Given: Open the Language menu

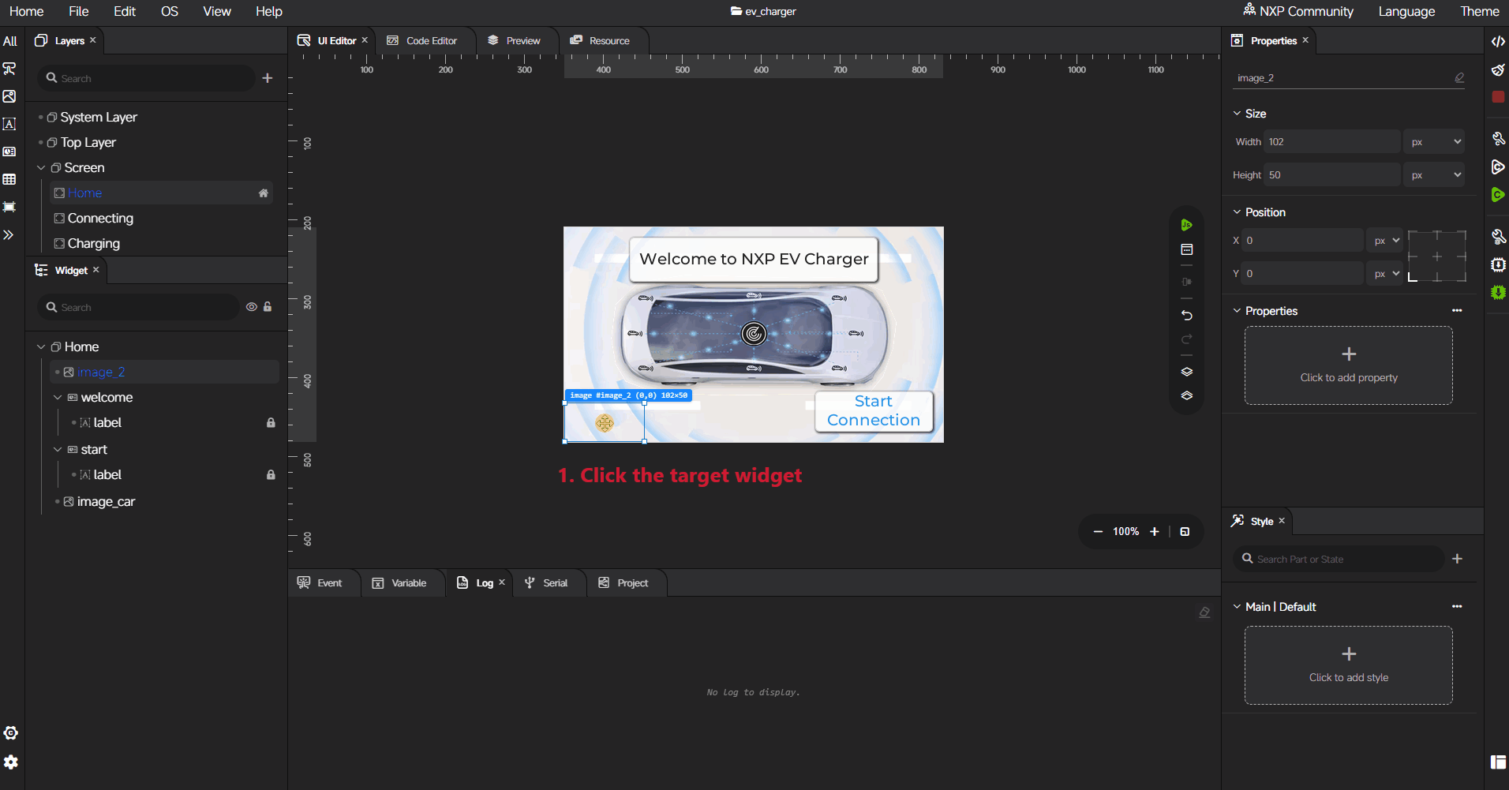Looking at the screenshot, I should click(x=1406, y=11).
